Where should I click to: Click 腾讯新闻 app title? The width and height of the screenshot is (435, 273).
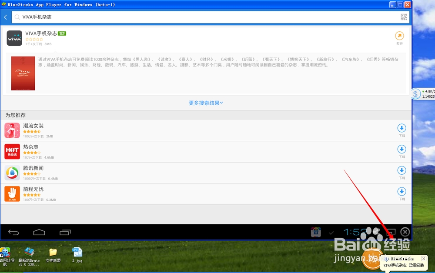click(x=33, y=168)
